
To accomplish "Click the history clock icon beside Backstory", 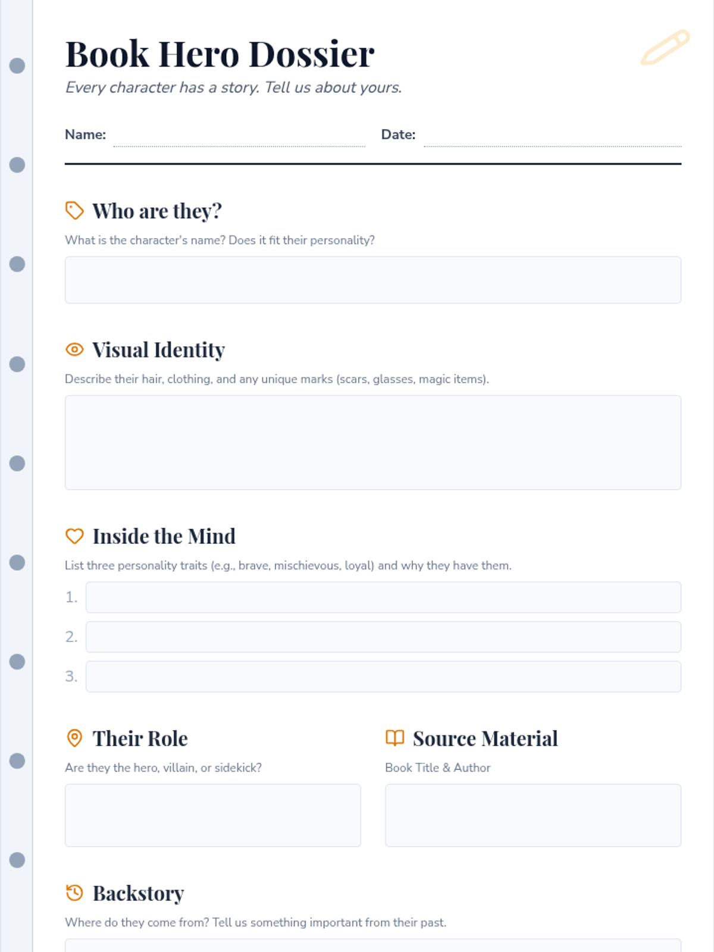I will pyautogui.click(x=74, y=892).
